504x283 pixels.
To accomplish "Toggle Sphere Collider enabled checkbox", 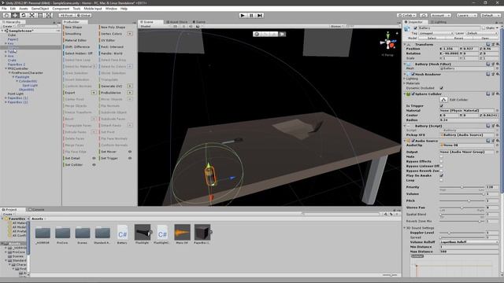I will tap(413, 94).
